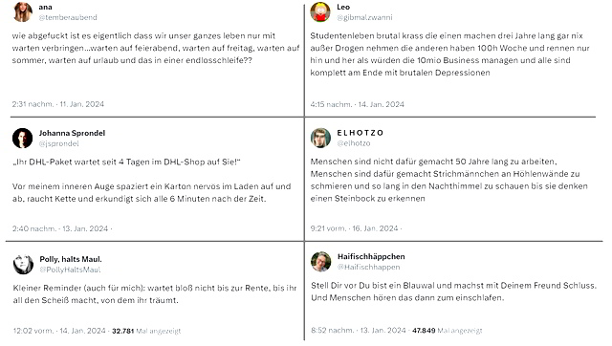The image size is (612, 346).
Task: Visit the @temberaubend handle
Action: point(68,17)
